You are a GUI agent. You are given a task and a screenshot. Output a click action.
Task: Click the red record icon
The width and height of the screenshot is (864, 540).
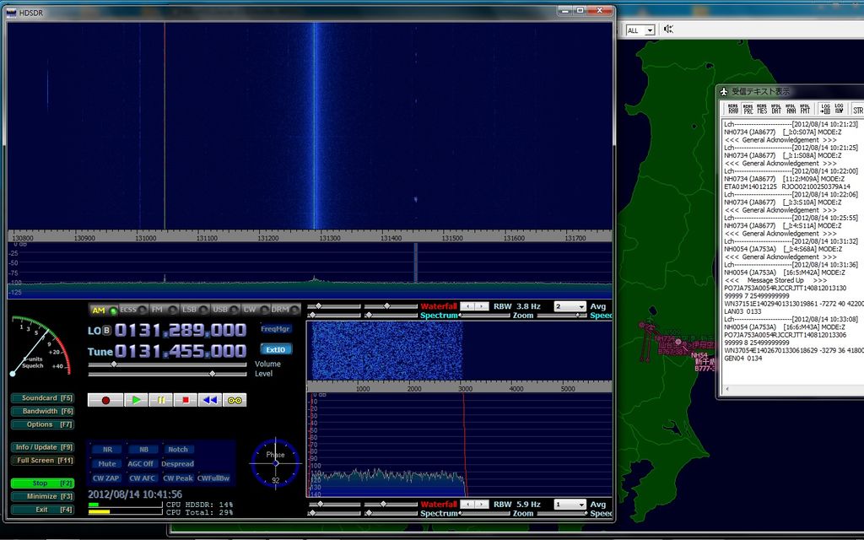click(105, 400)
